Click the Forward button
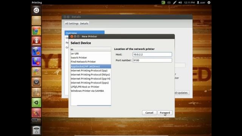The height and width of the screenshot is (136, 242). [165, 113]
